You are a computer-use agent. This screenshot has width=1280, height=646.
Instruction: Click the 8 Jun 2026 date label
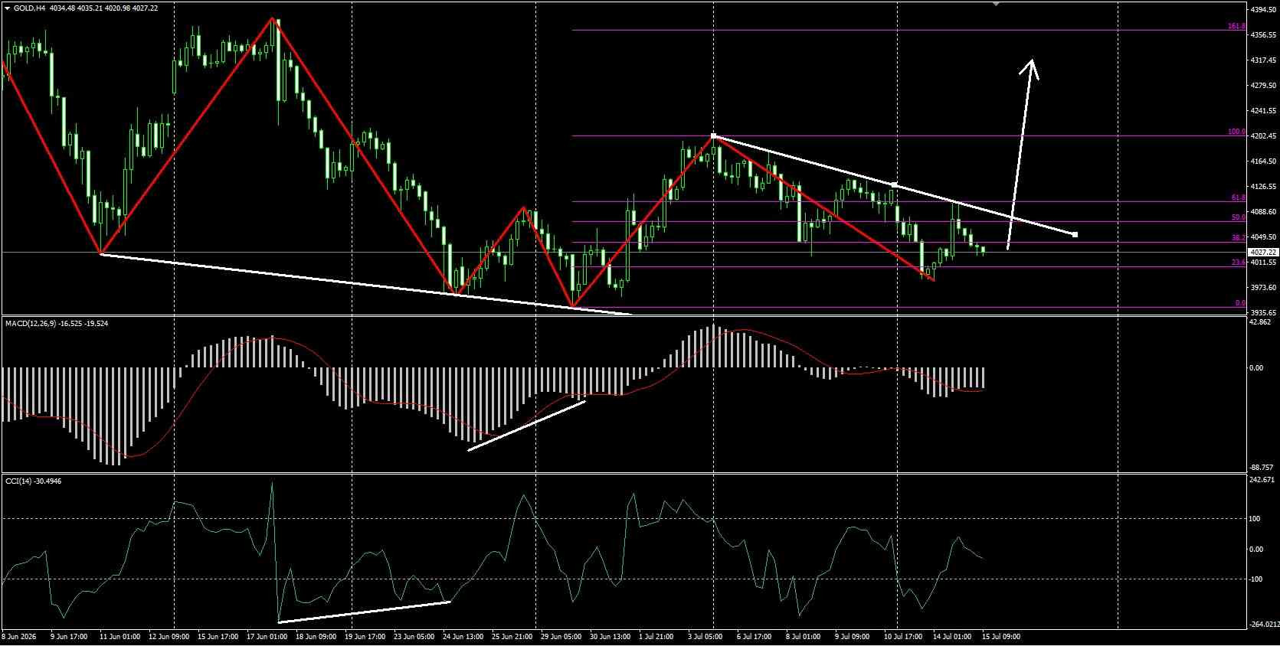tap(19, 636)
